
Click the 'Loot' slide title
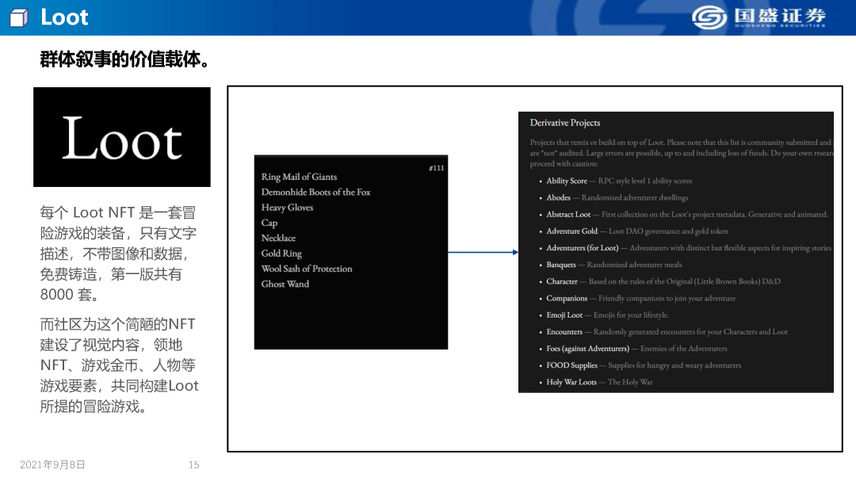[64, 17]
